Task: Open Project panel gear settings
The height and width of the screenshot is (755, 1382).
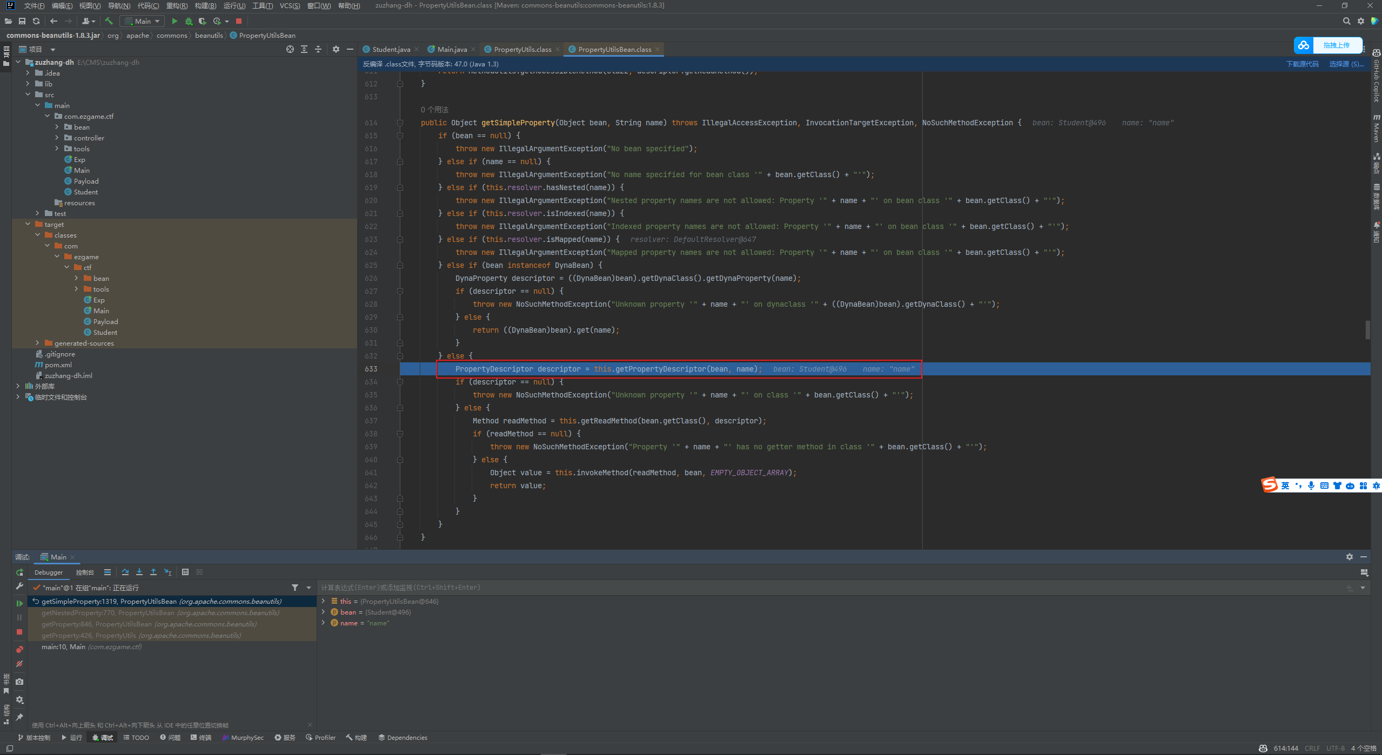Action: click(336, 49)
